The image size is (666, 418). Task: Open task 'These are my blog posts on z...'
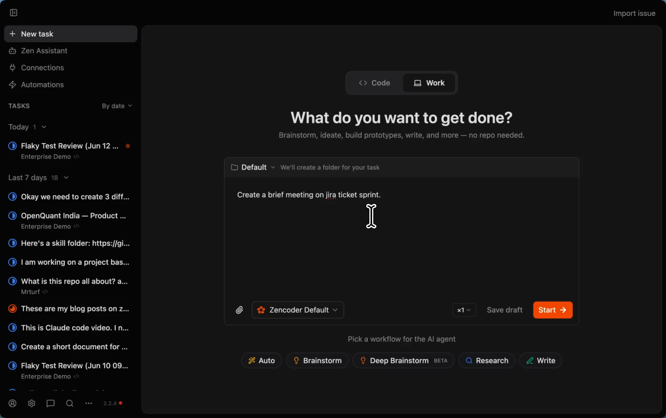[75, 308]
